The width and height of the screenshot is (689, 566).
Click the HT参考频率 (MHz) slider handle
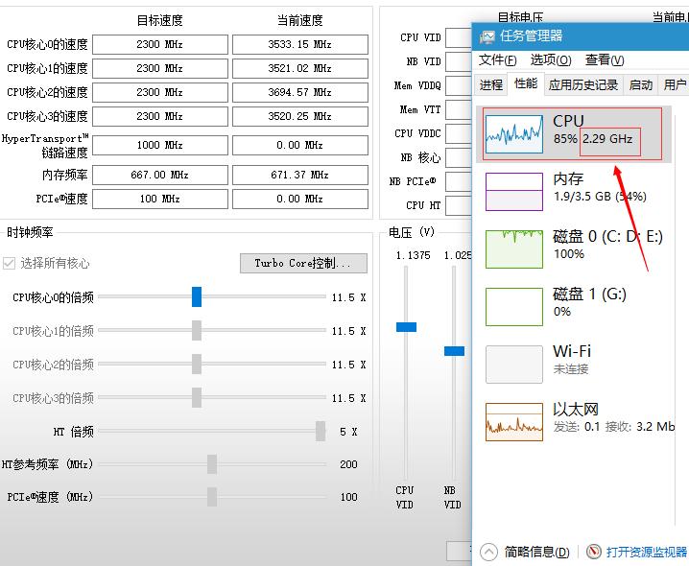[x=212, y=464]
